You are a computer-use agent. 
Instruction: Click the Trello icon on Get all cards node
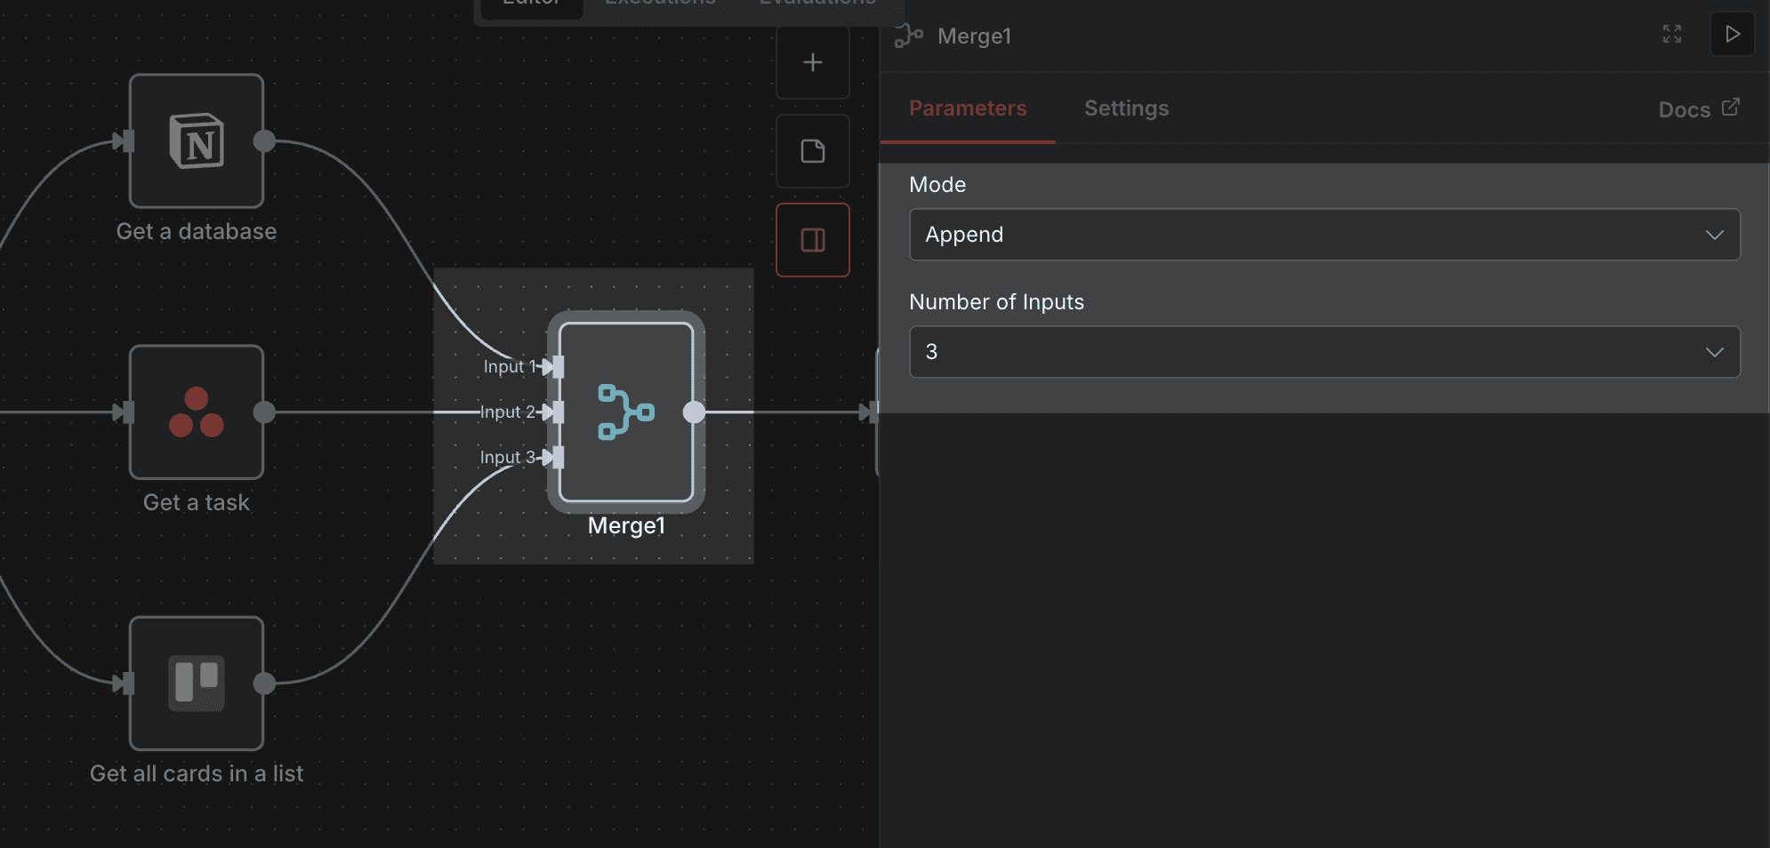[x=197, y=683]
